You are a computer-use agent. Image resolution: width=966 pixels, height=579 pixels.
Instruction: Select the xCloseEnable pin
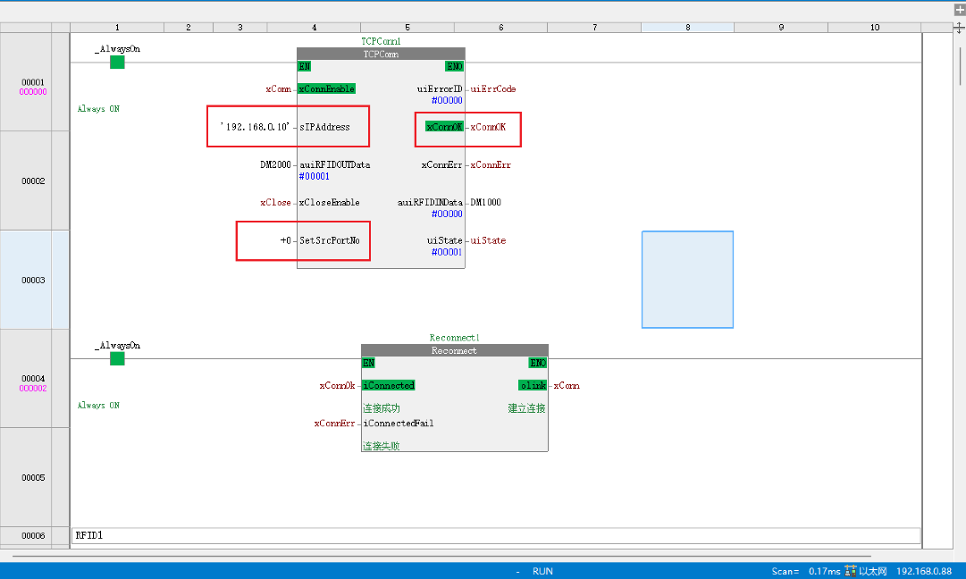329,202
